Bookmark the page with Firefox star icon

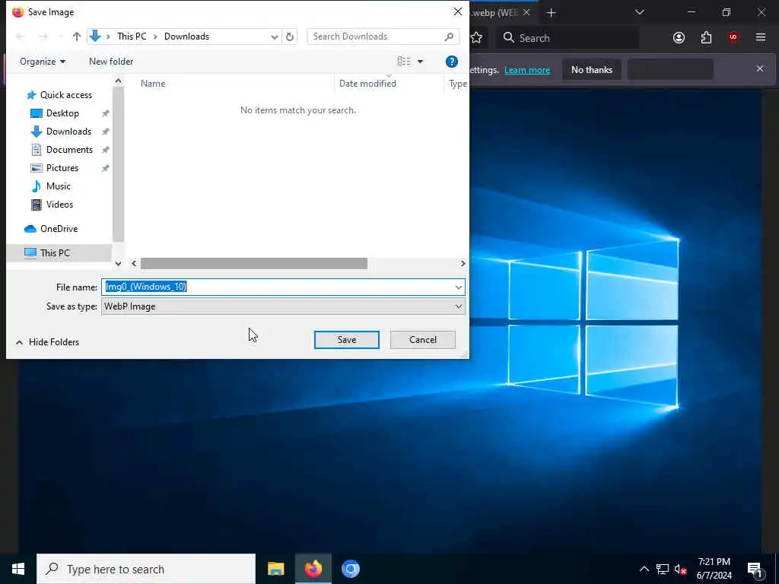(x=476, y=38)
